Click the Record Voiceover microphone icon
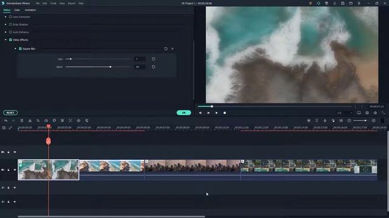Viewport: 389px width, 218px height. pyautogui.click(x=325, y=121)
